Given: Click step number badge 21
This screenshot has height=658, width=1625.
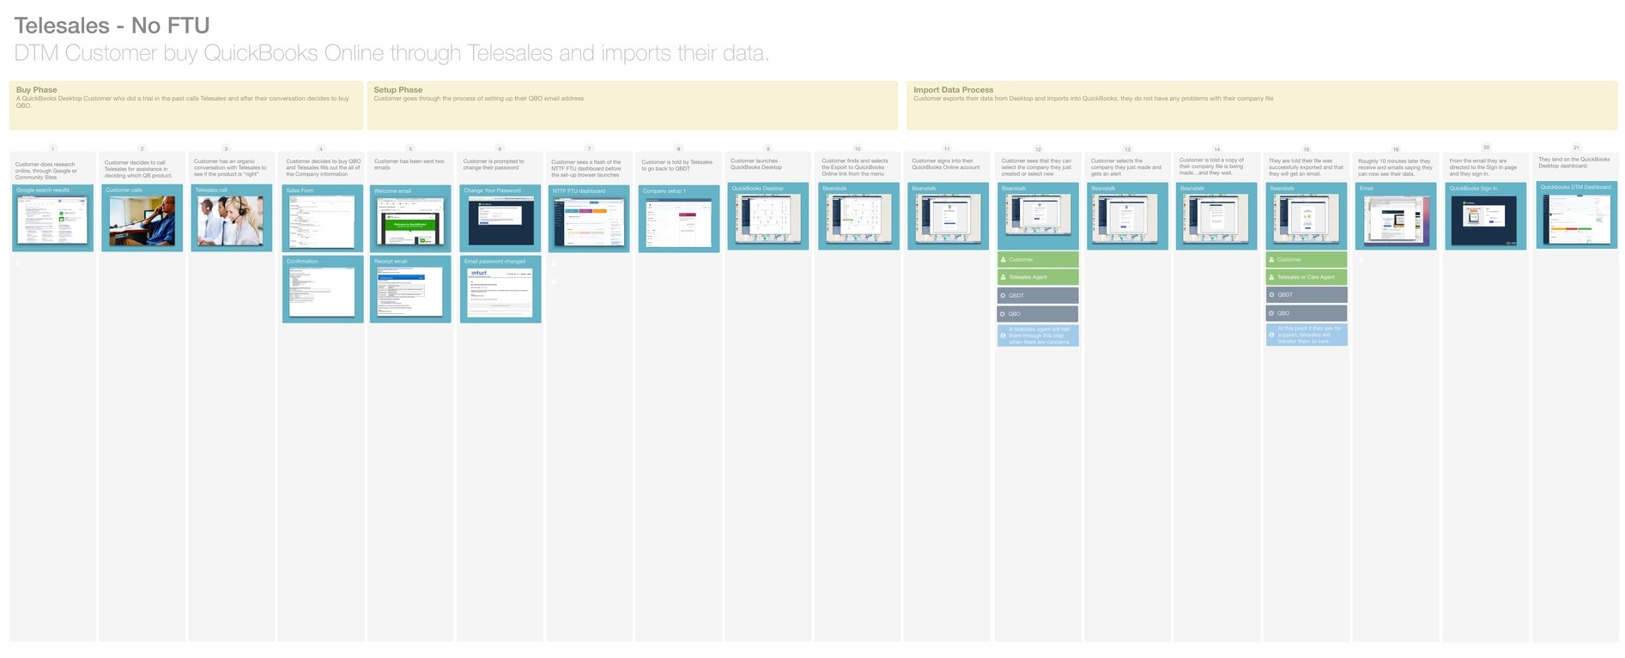Looking at the screenshot, I should click(1576, 148).
